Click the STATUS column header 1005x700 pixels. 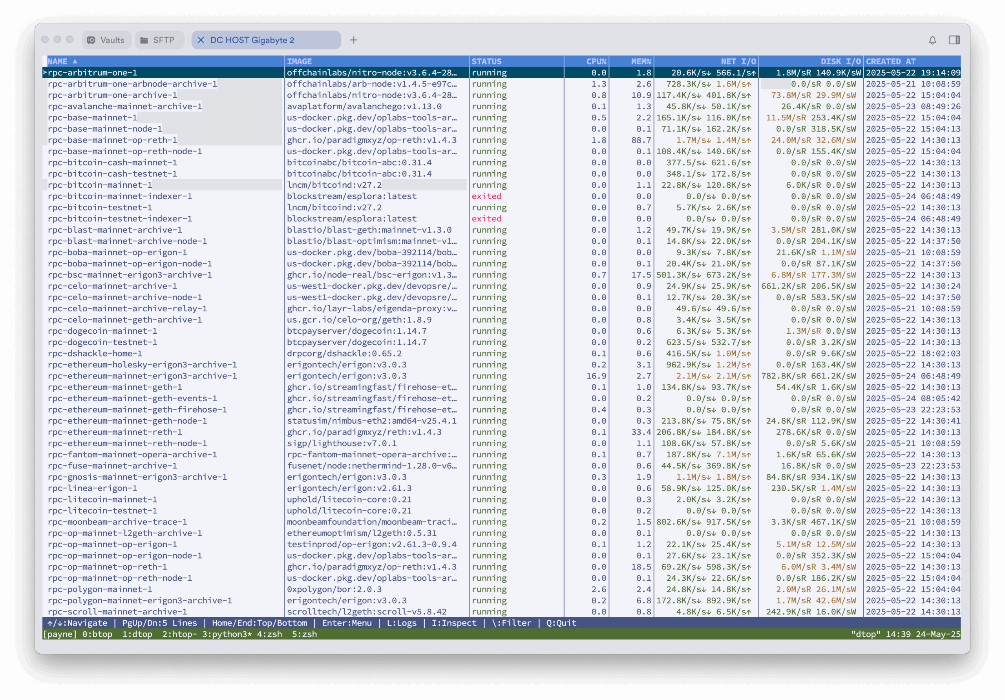486,61
